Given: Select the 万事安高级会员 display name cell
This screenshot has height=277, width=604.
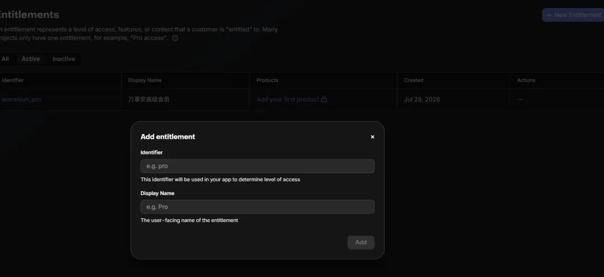Looking at the screenshot, I should [x=149, y=100].
